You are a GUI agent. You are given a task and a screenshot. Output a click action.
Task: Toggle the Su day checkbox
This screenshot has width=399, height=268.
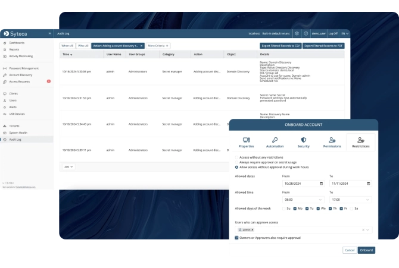click(x=283, y=209)
